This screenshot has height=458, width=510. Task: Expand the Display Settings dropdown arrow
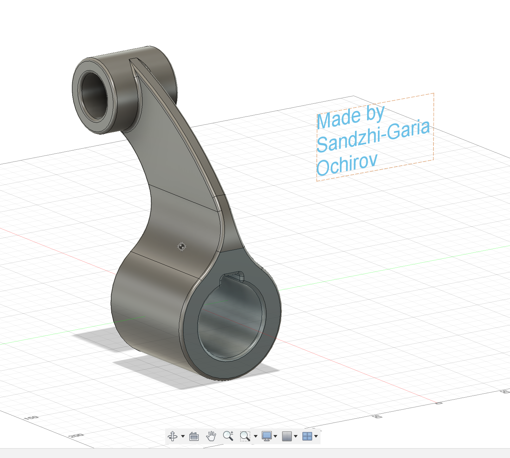[275, 436]
